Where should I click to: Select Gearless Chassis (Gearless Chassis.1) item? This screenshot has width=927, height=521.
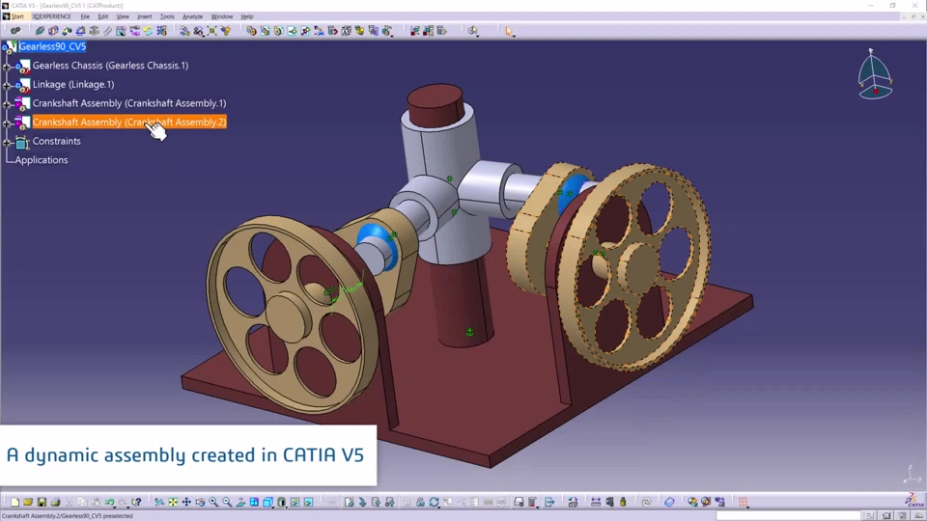[x=110, y=66]
